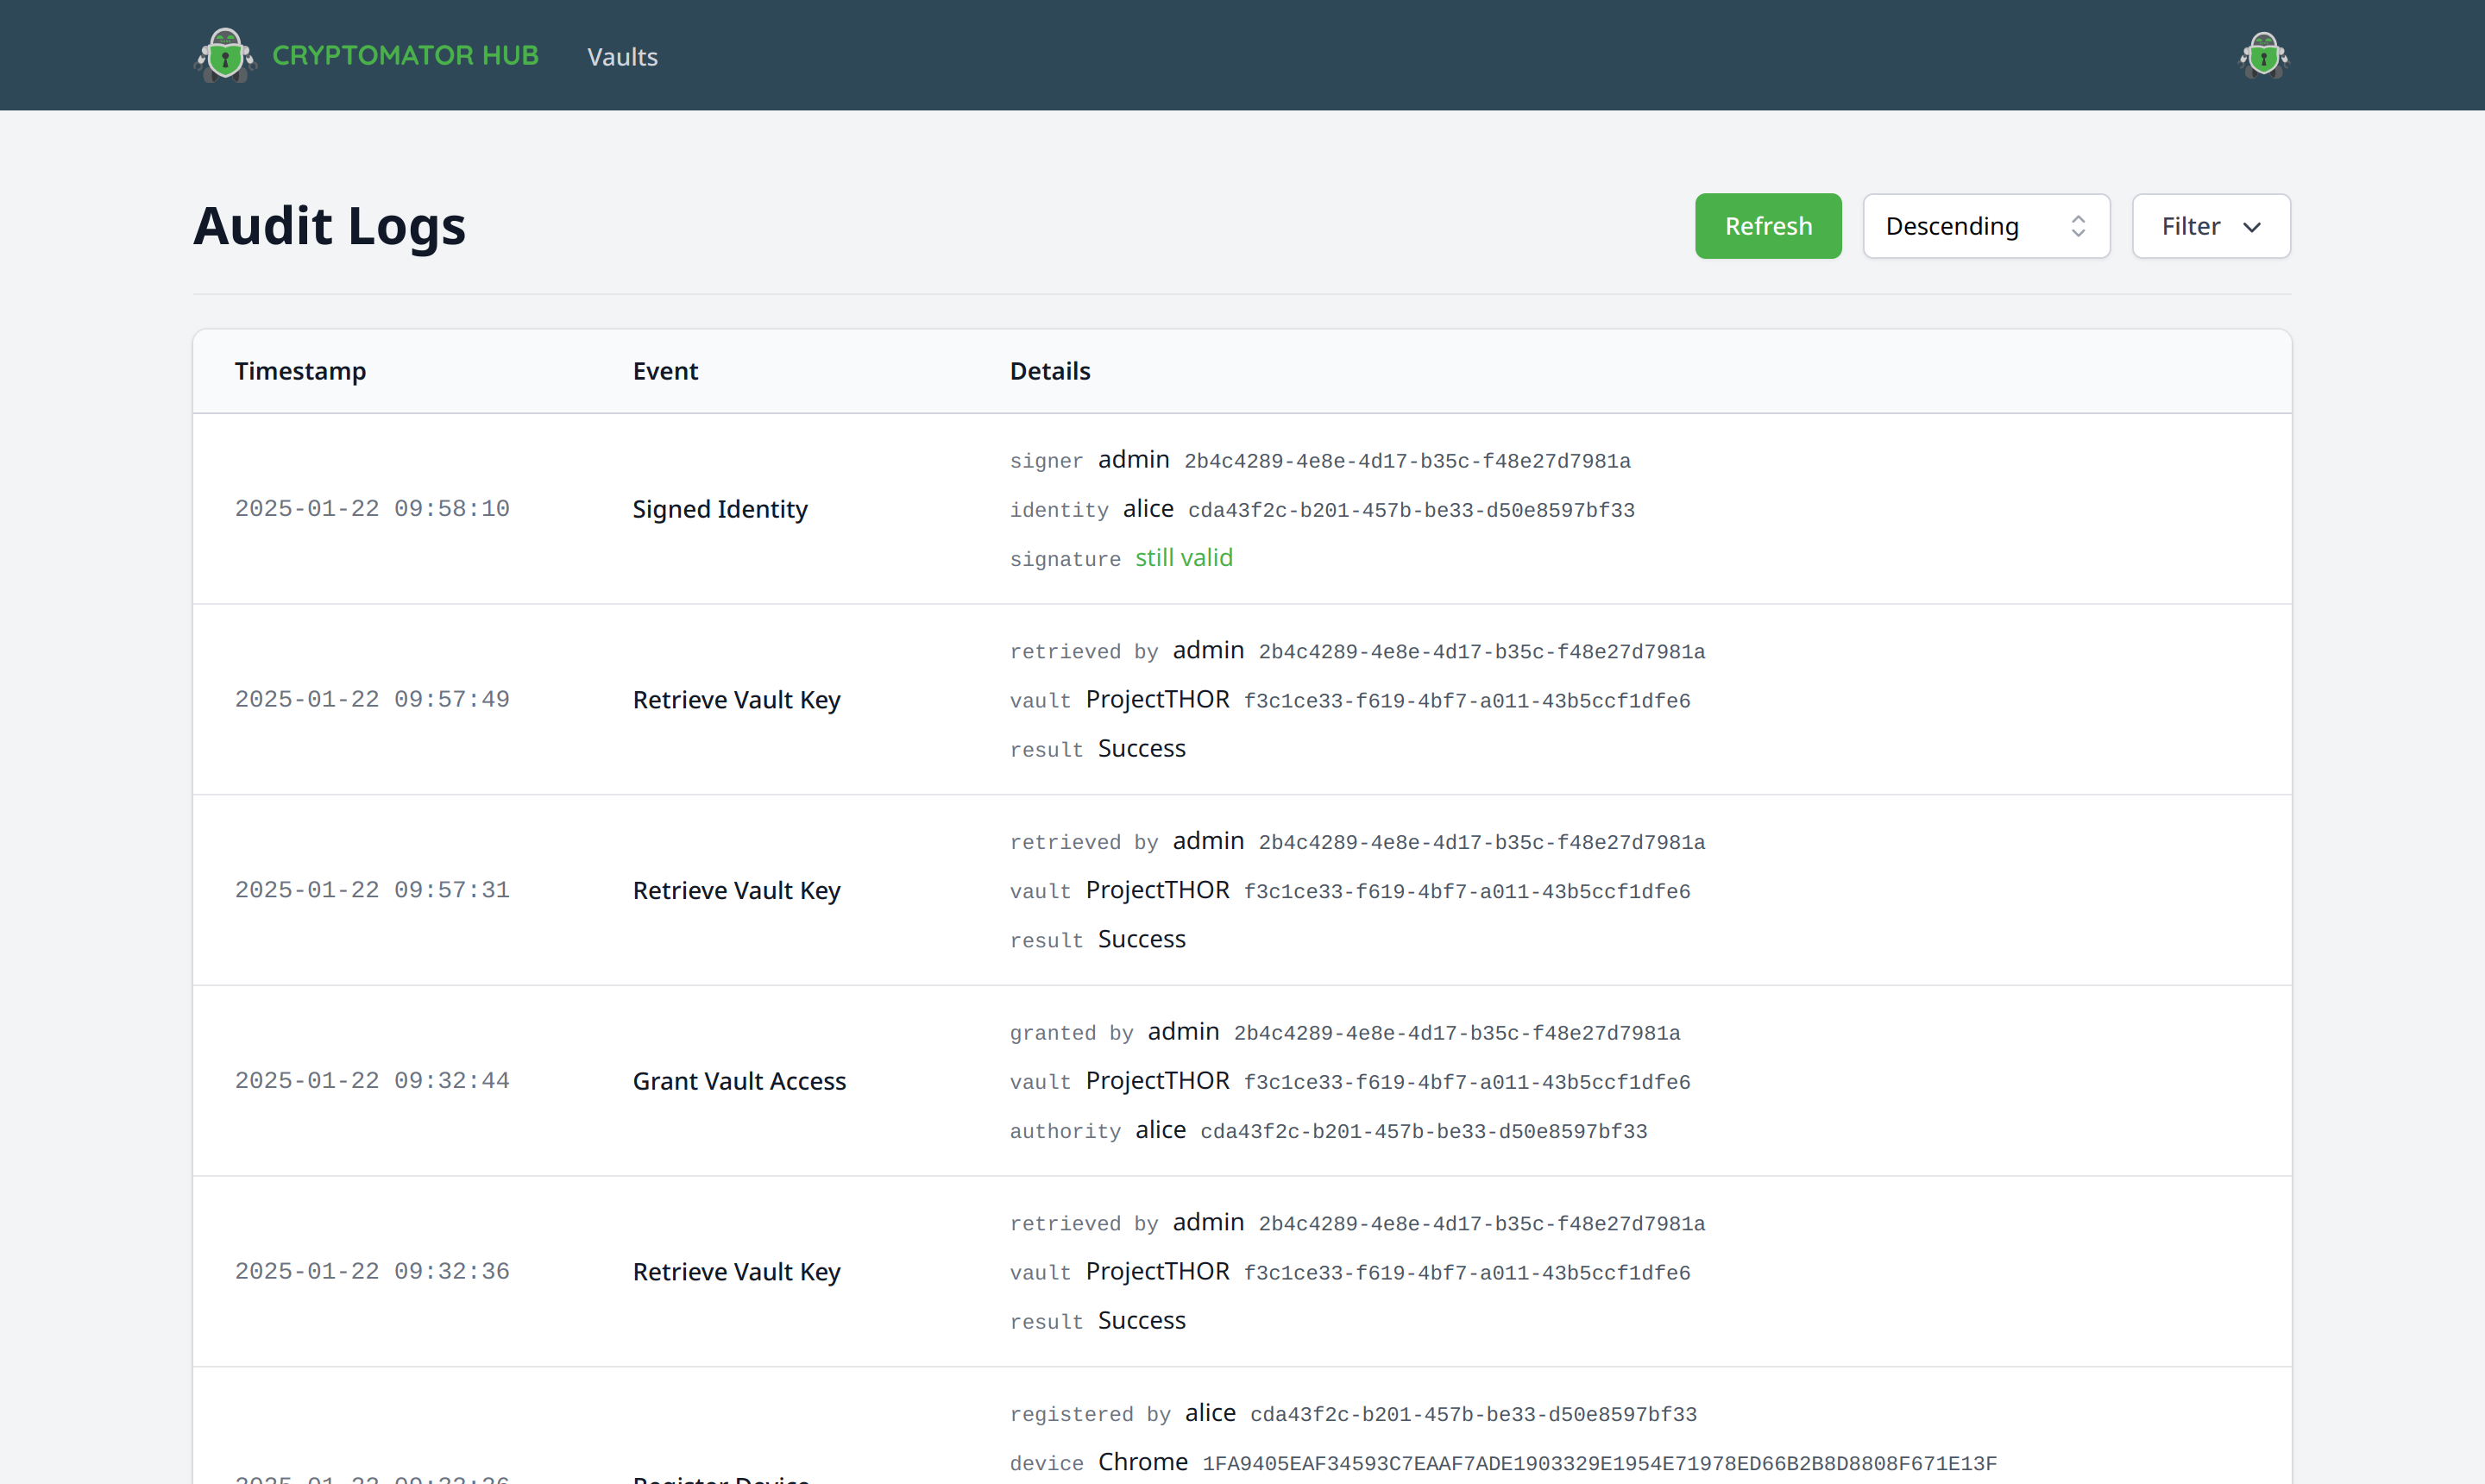This screenshot has width=2485, height=1484.
Task: Click the Signed Identity event
Action: pyautogui.click(x=720, y=509)
